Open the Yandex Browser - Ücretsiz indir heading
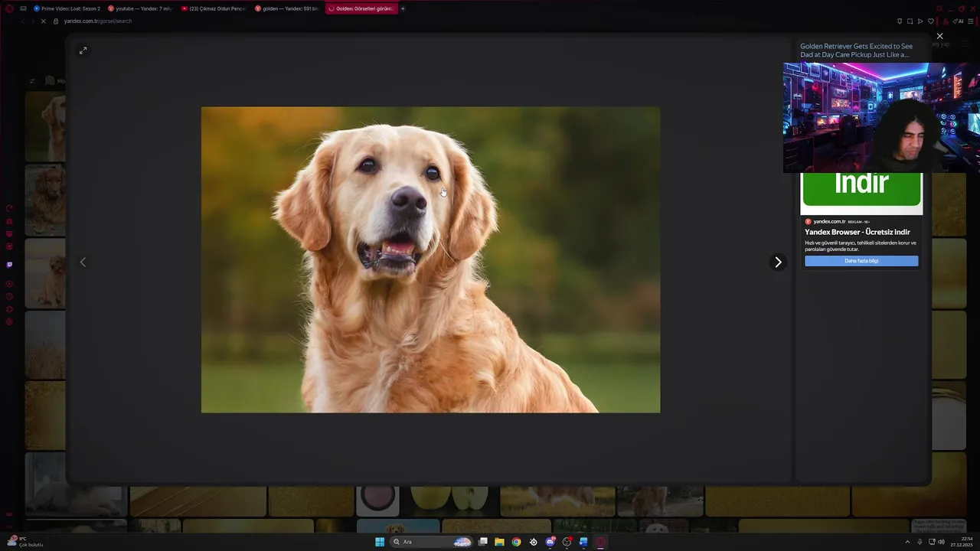The image size is (980, 551). click(x=857, y=232)
